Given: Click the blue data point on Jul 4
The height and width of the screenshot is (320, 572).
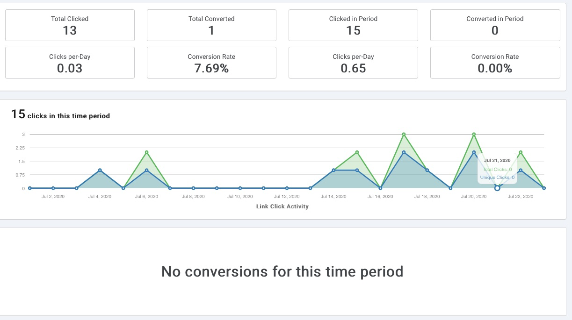Looking at the screenshot, I should tap(100, 170).
